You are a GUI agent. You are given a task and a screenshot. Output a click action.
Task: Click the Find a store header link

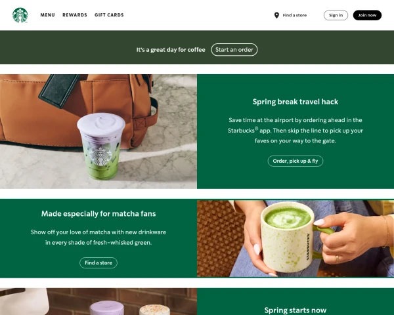click(294, 15)
